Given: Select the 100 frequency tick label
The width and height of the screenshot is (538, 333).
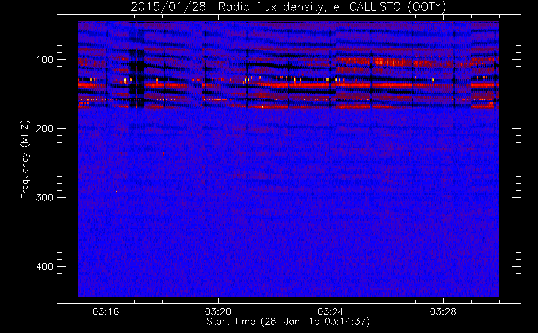Looking at the screenshot, I should [x=45, y=60].
